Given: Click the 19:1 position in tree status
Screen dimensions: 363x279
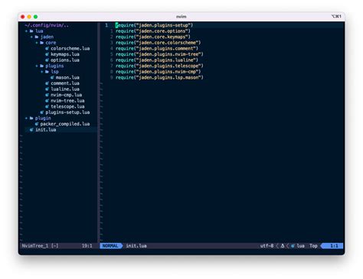Looking at the screenshot, I should [x=87, y=246].
